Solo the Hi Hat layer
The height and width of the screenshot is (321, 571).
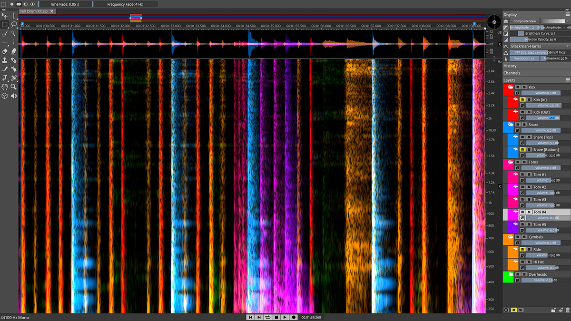[529, 262]
